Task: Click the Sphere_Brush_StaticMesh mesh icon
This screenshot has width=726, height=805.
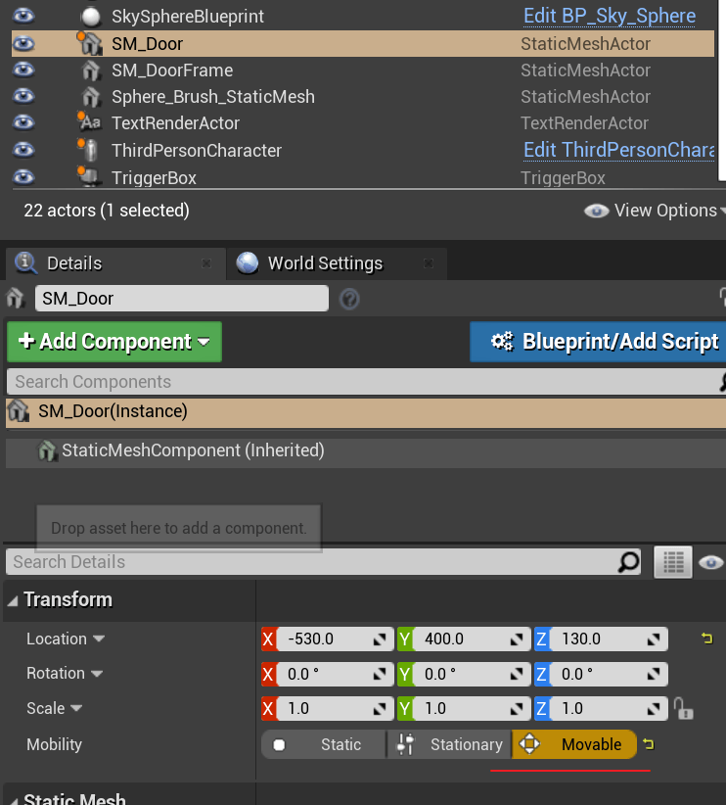Action: coord(91,97)
